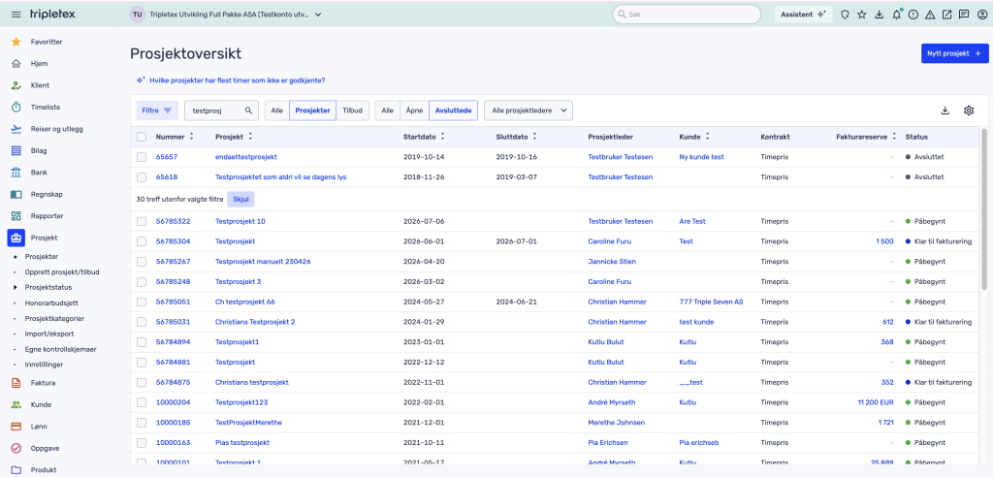This screenshot has width=993, height=477.
Task: Open the notifications bell icon
Action: (x=896, y=15)
